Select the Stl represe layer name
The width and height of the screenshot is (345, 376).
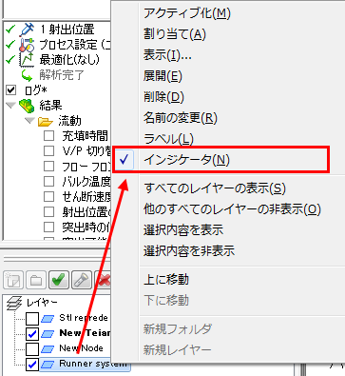pyautogui.click(x=84, y=318)
